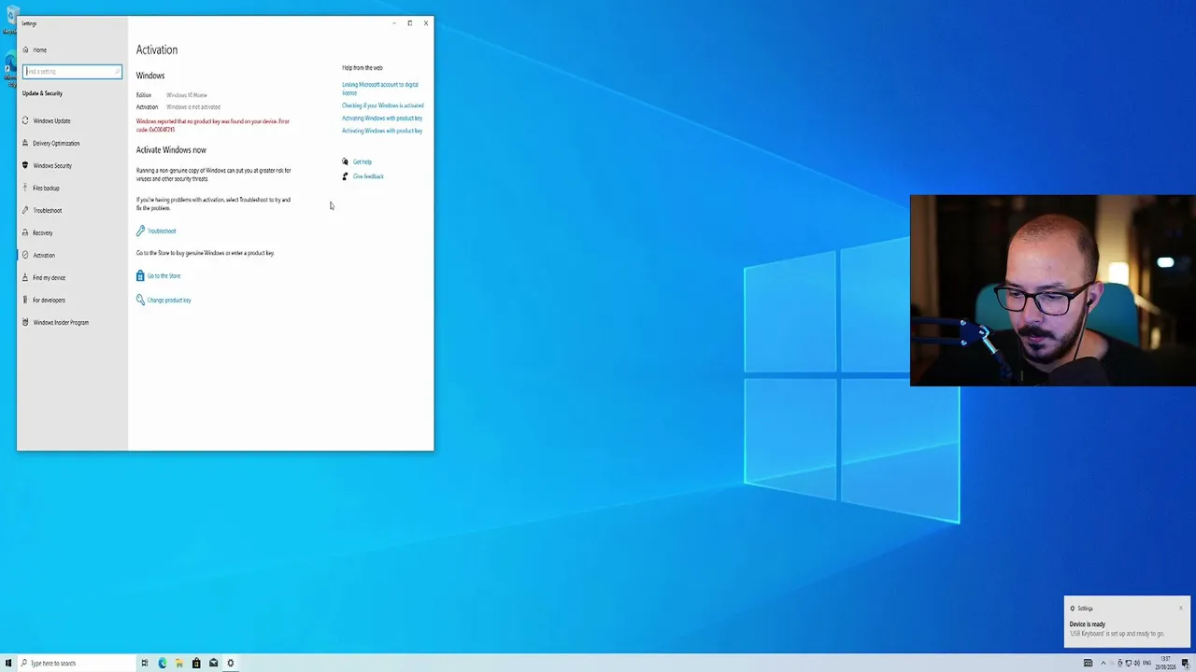Open the notification center from the taskbar
Viewport: 1196px width, 672px height.
1185,664
